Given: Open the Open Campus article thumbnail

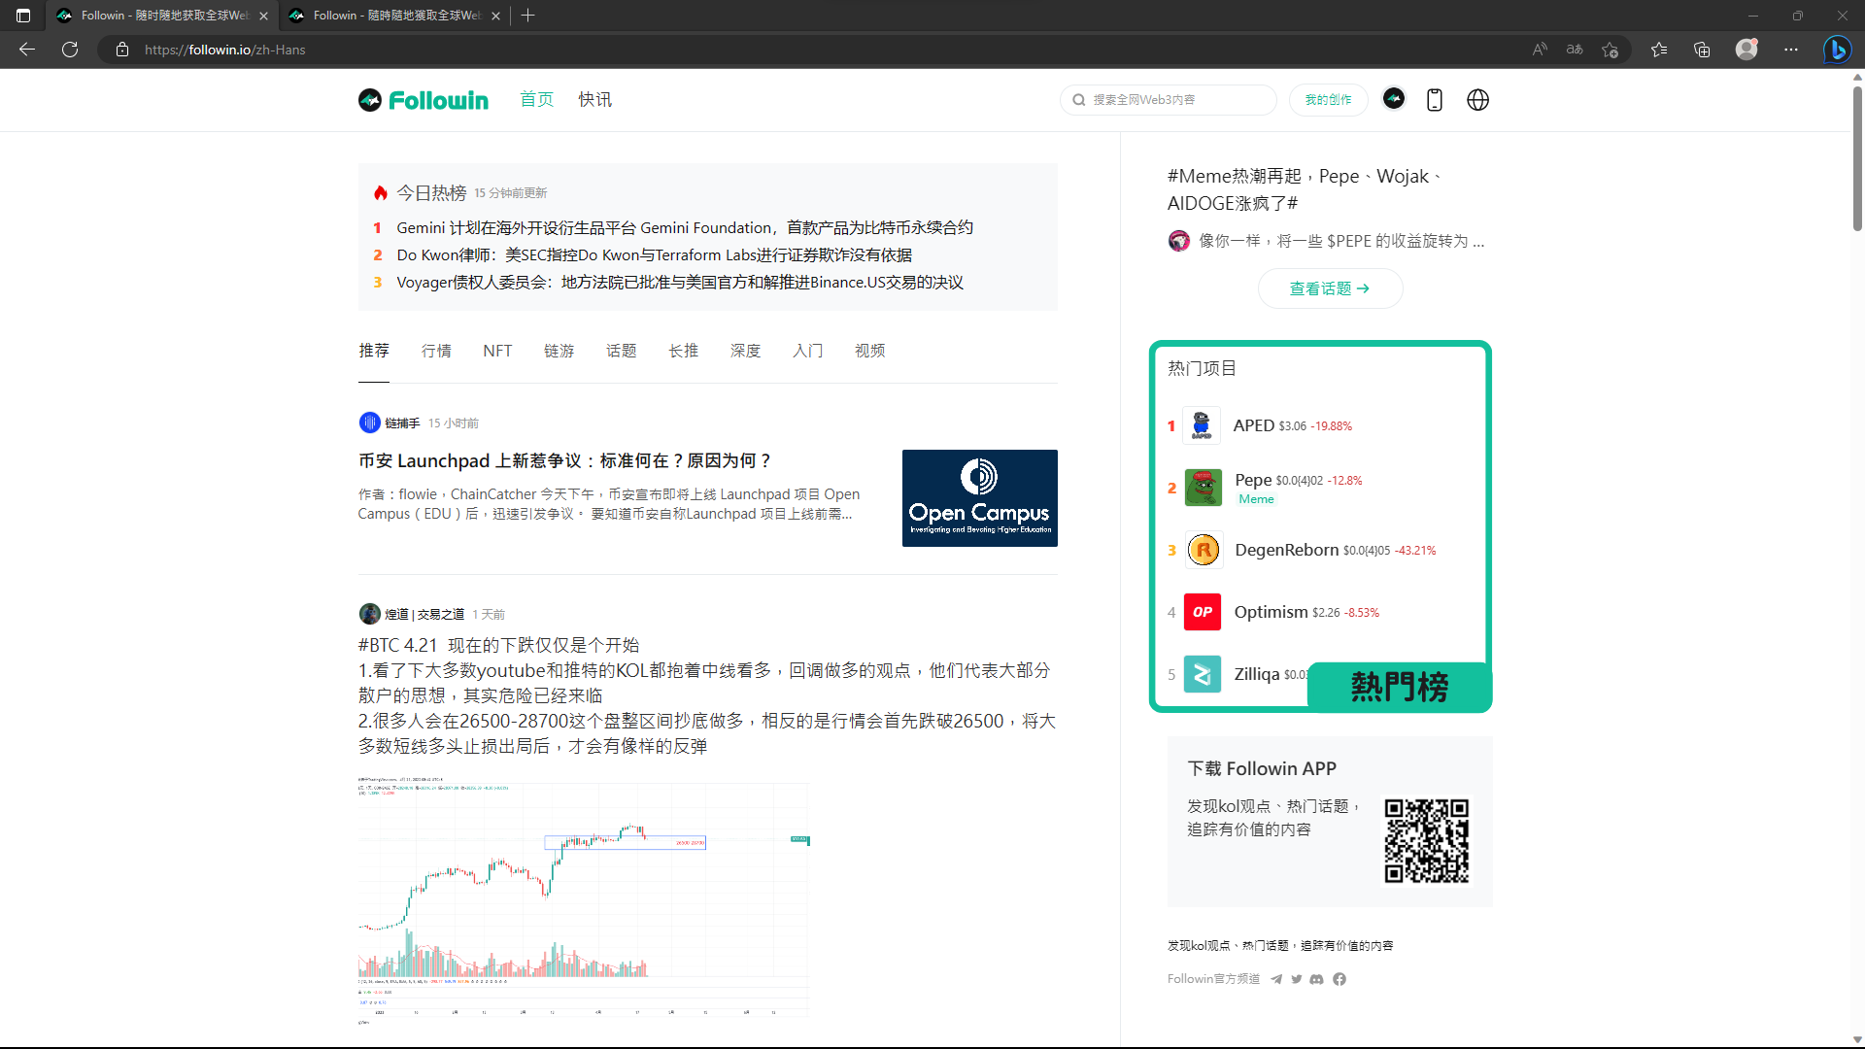Looking at the screenshot, I should pos(979,498).
